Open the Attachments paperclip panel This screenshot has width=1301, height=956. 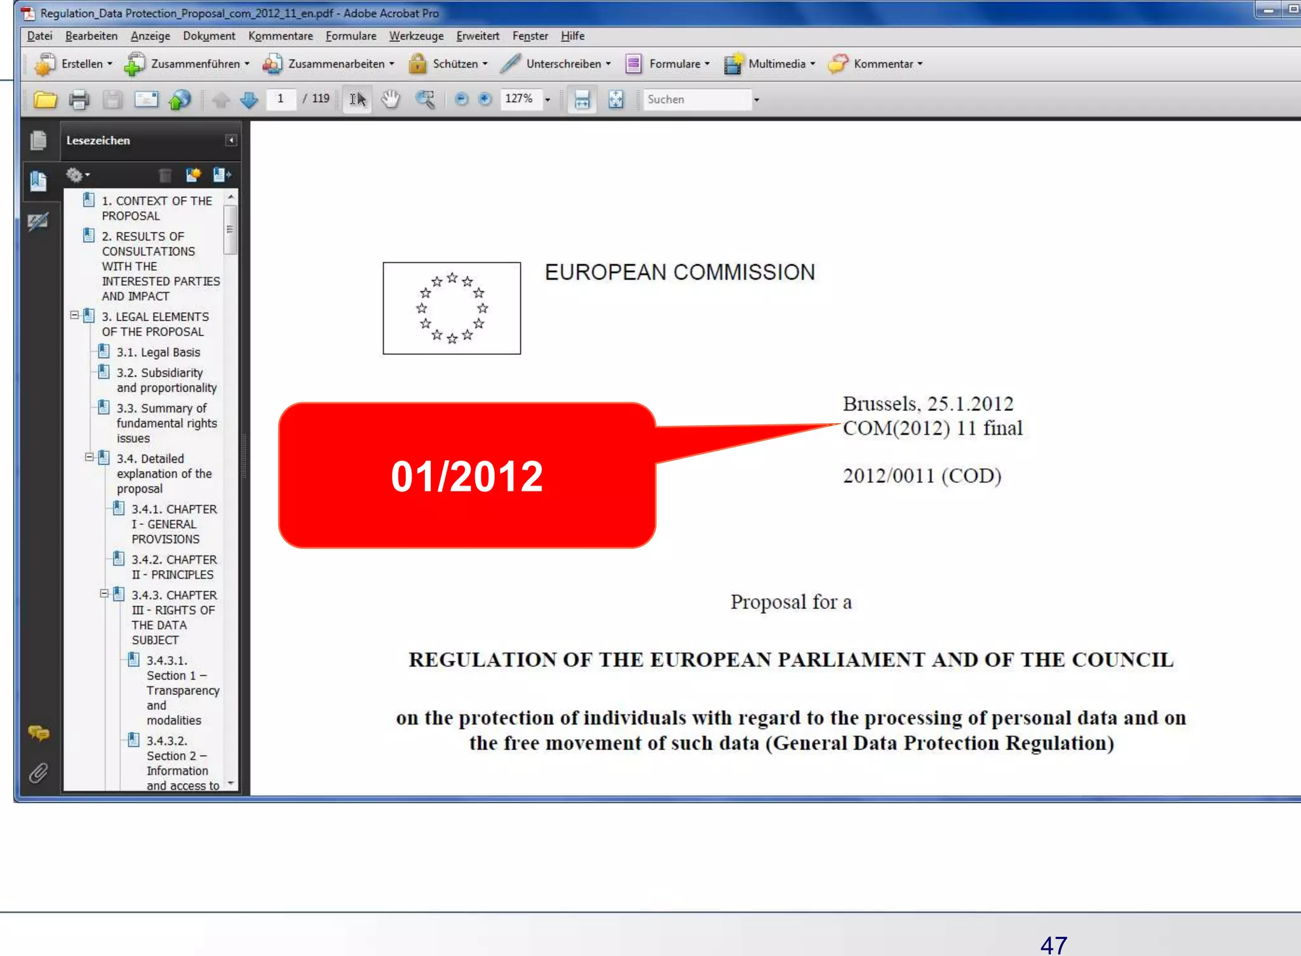coord(38,774)
